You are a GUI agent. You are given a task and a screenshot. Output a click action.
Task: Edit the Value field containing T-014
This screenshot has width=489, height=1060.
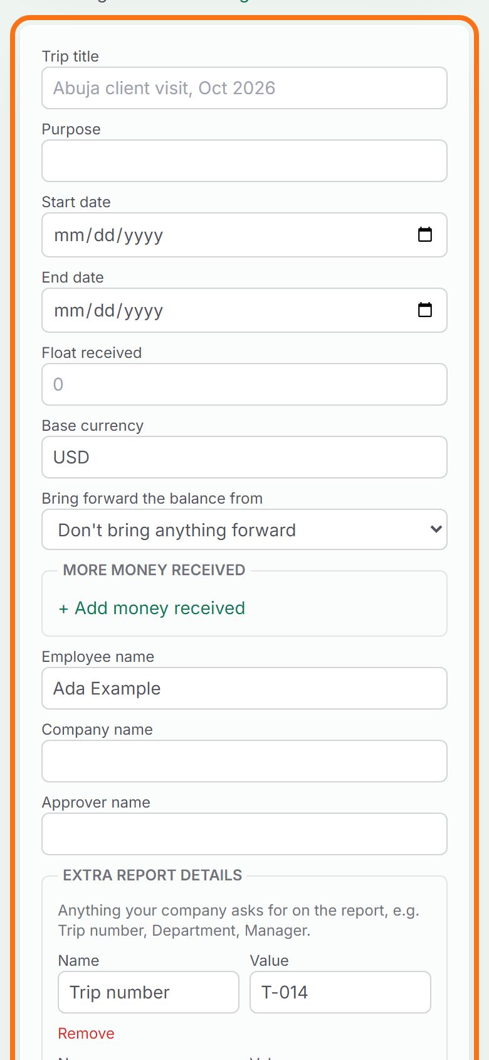click(x=340, y=992)
